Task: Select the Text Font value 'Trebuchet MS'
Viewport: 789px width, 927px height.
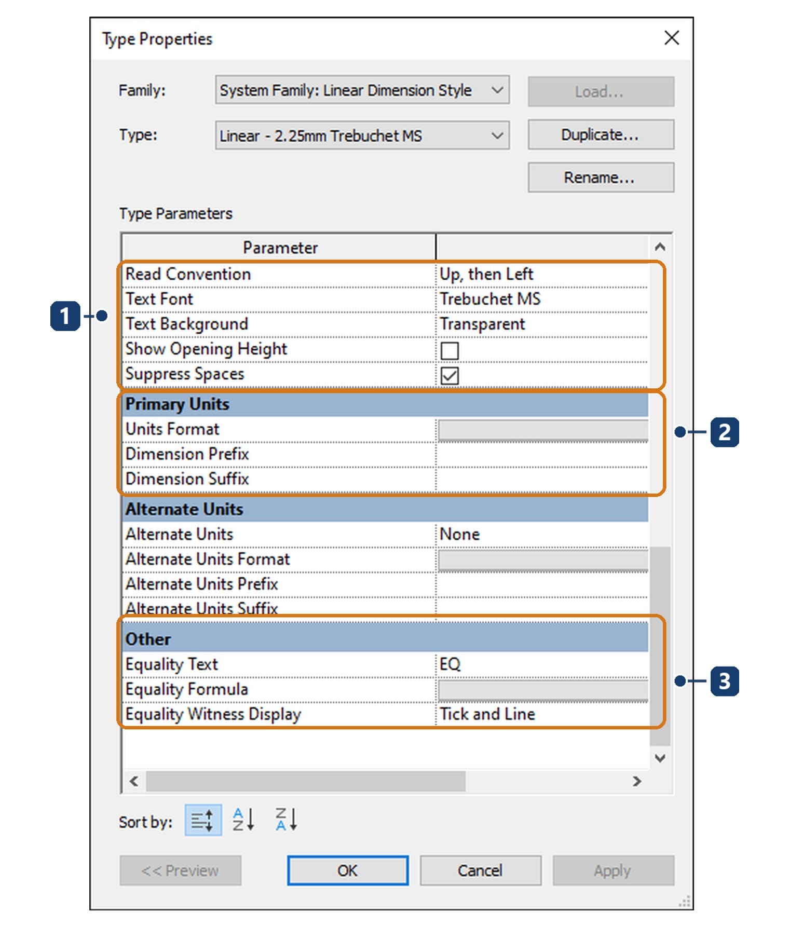Action: (490, 299)
